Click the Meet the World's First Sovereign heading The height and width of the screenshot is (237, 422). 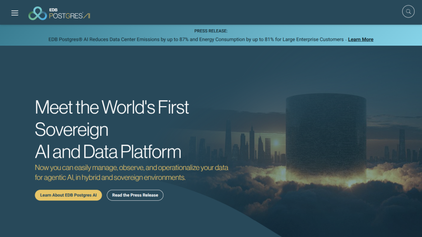(x=112, y=129)
